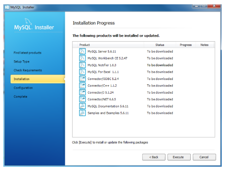Select the 'MySQL Documentation 5.6.11' row text
227x170 pixels.
point(108,106)
